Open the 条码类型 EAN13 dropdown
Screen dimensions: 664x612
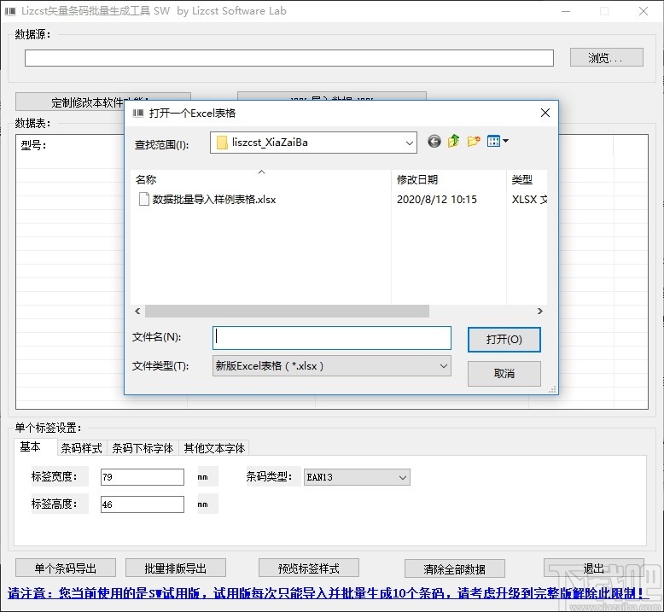coord(402,478)
